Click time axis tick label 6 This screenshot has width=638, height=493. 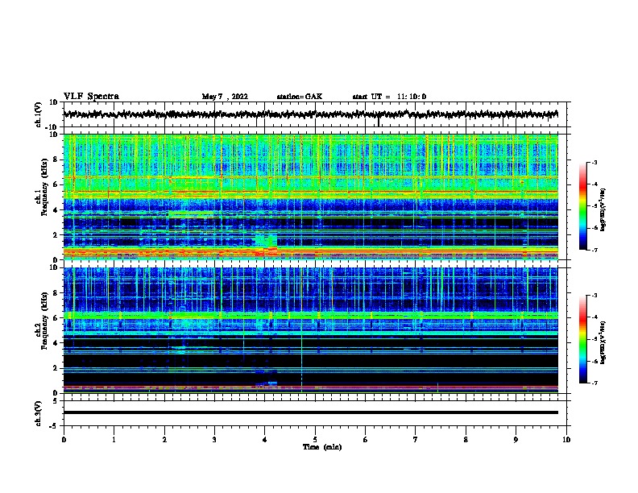point(366,440)
